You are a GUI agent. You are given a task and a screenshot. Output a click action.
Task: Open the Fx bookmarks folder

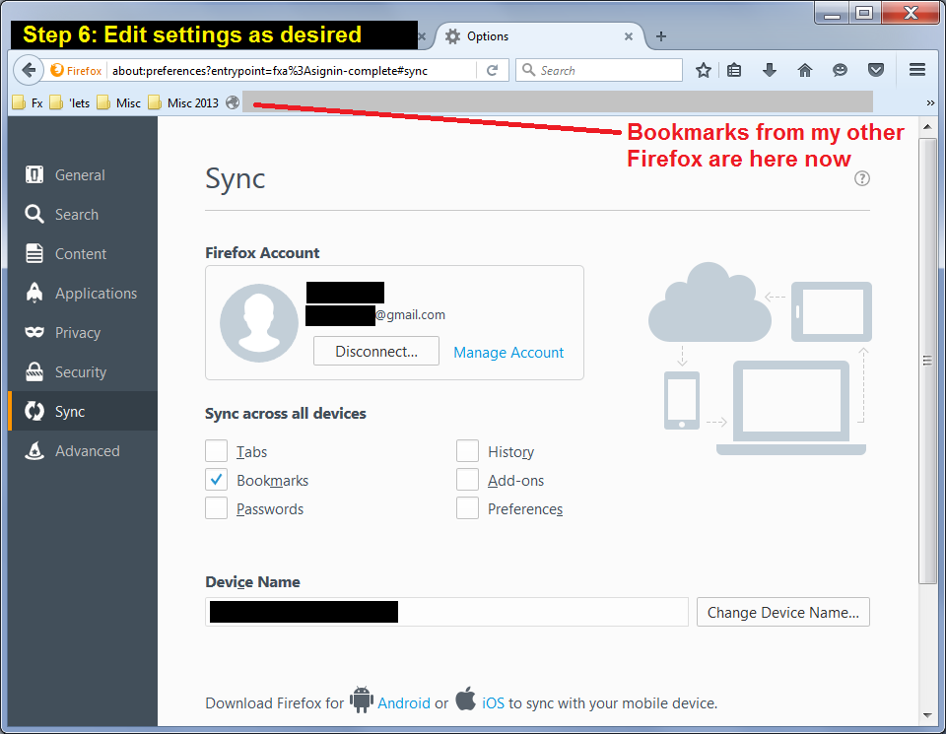click(x=28, y=103)
